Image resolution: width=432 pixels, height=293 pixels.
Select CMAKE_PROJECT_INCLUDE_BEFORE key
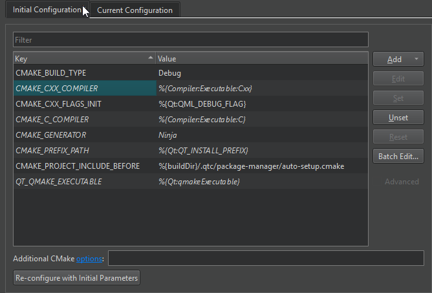pyautogui.click(x=78, y=166)
